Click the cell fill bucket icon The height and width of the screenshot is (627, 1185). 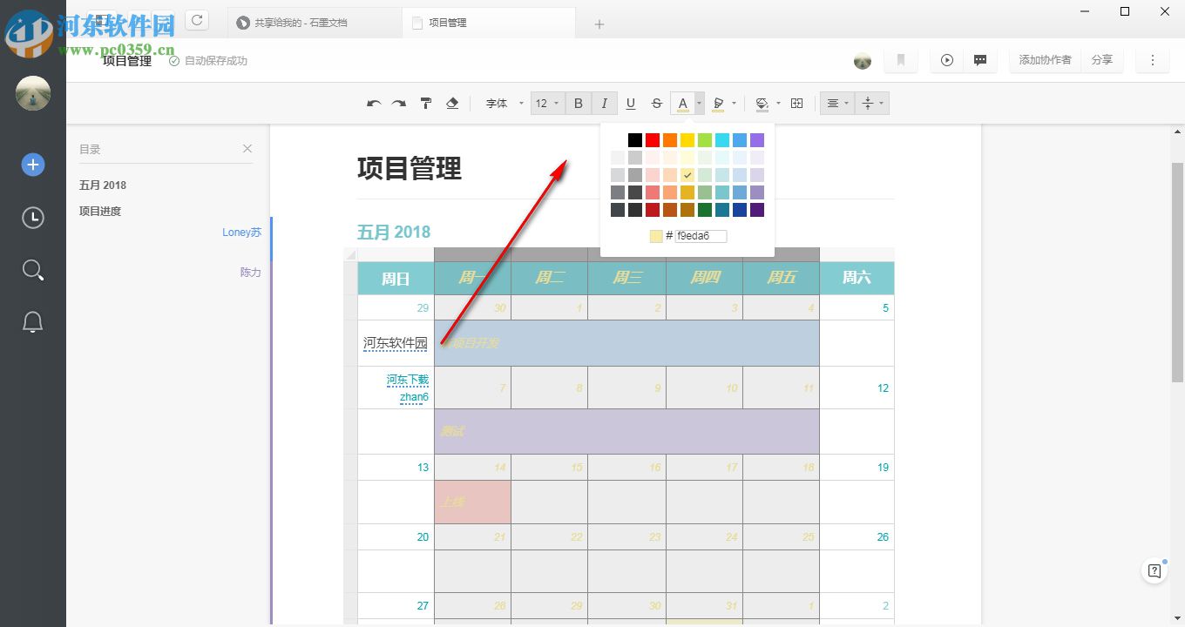coord(762,104)
